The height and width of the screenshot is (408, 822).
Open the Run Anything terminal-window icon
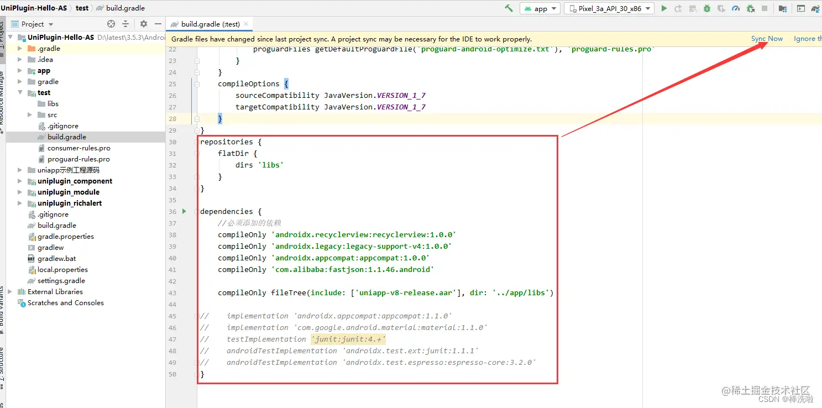pos(800,8)
